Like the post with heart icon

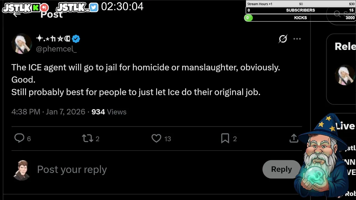coord(156,138)
